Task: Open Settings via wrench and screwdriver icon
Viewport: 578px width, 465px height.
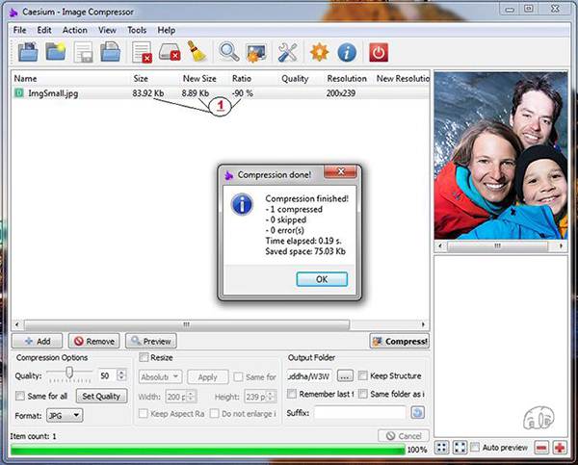Action: (287, 52)
